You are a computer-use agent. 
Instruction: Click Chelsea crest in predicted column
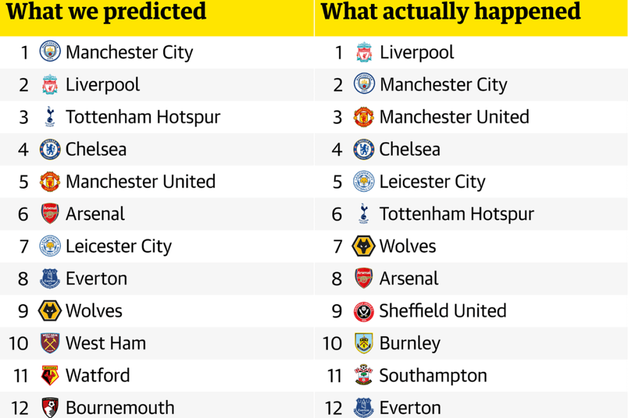[50, 149]
